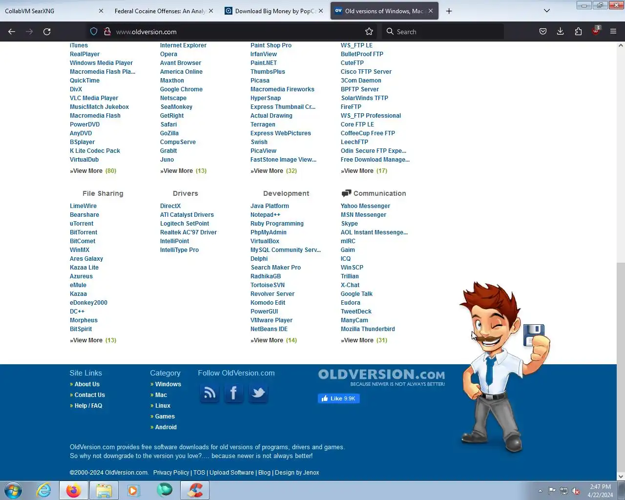Select the Linux category in the footer
This screenshot has height=500, width=625.
tap(163, 406)
